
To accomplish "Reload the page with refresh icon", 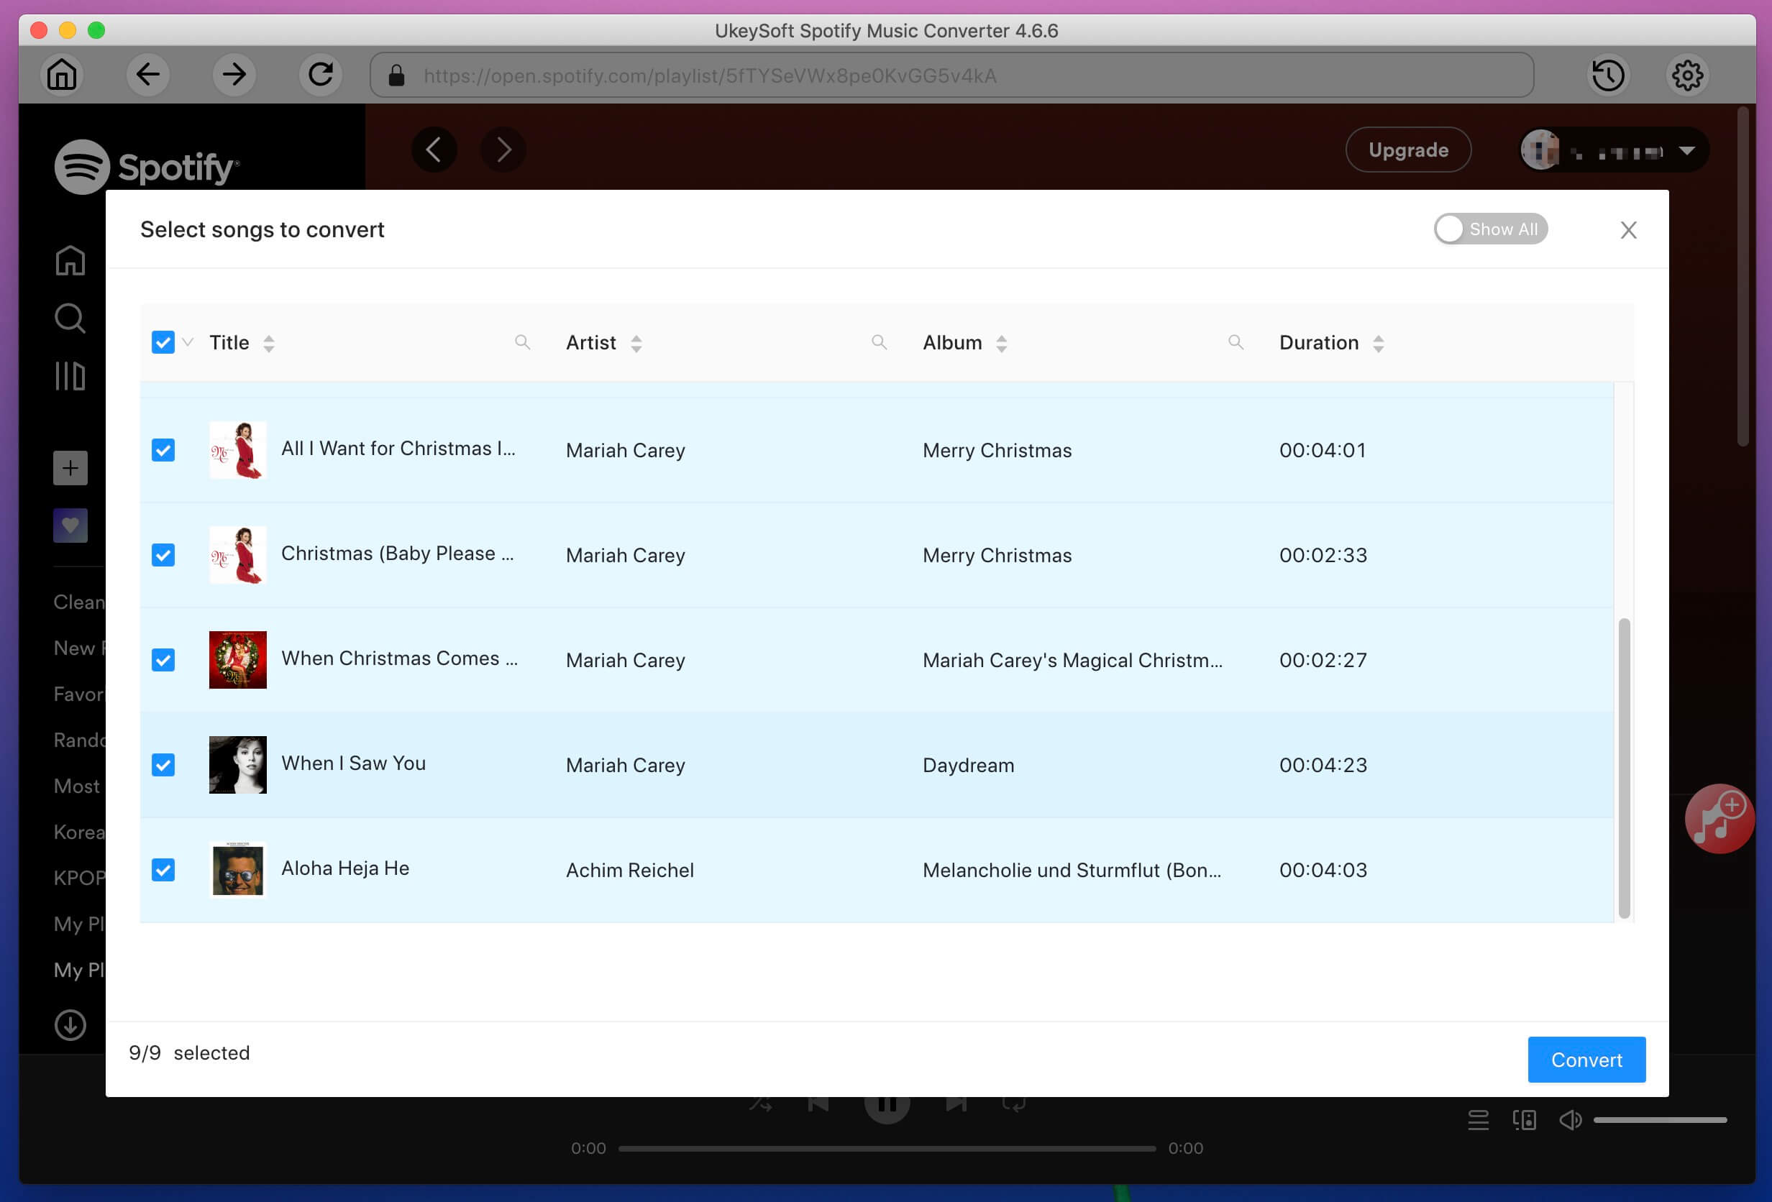I will [320, 75].
